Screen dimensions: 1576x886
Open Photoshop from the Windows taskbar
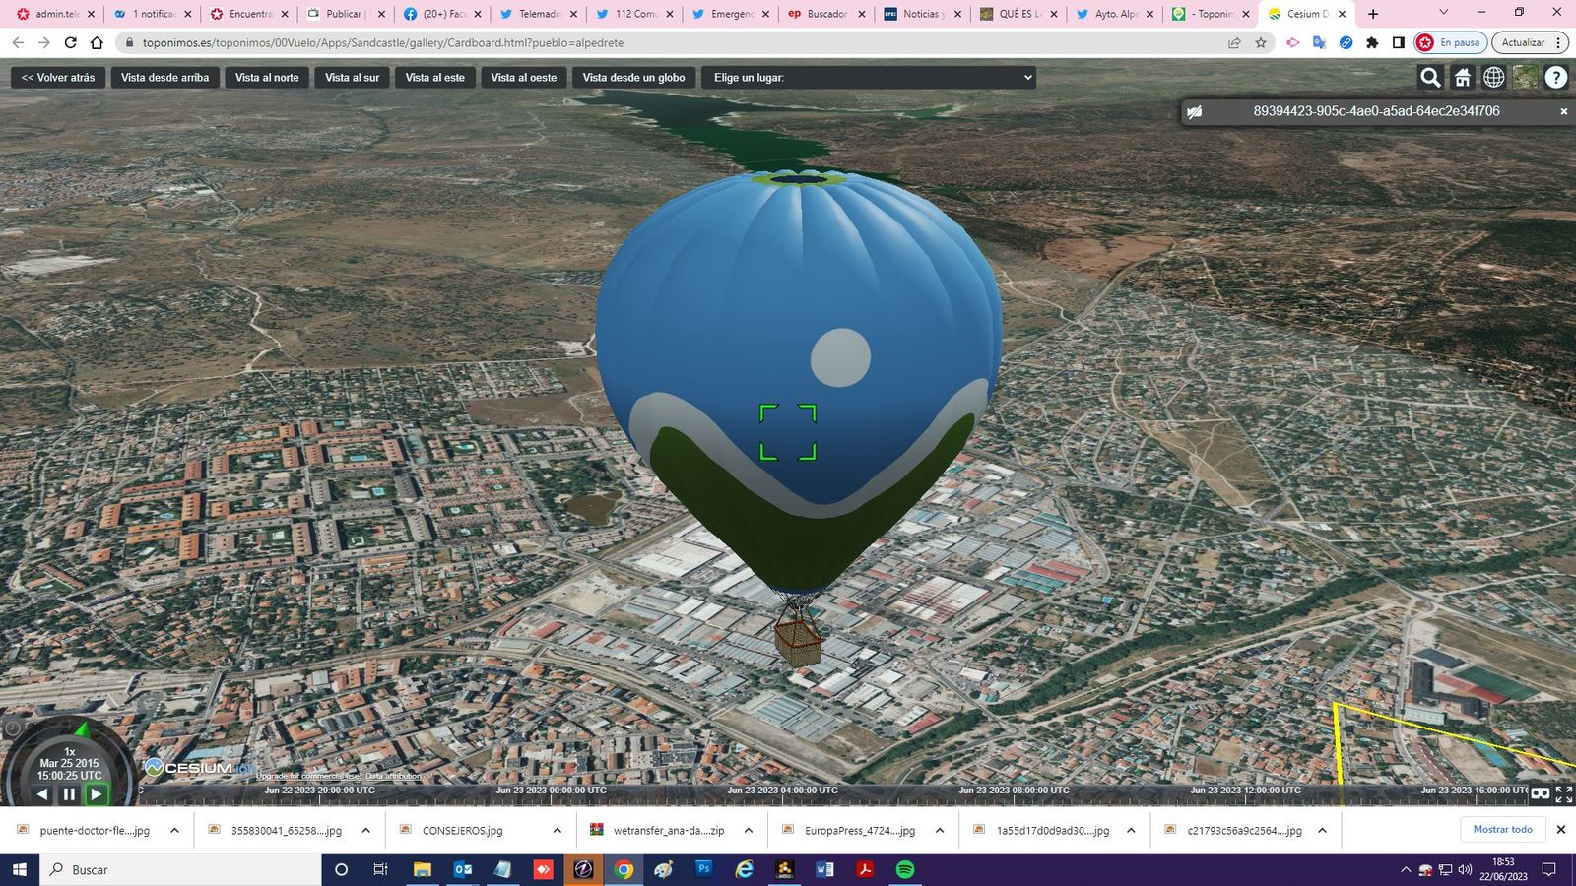point(703,869)
